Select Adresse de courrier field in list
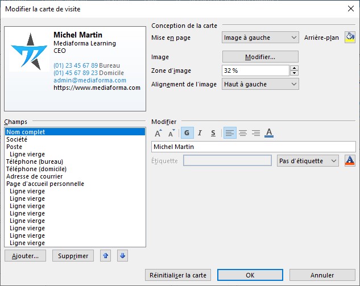 [x=34, y=176]
